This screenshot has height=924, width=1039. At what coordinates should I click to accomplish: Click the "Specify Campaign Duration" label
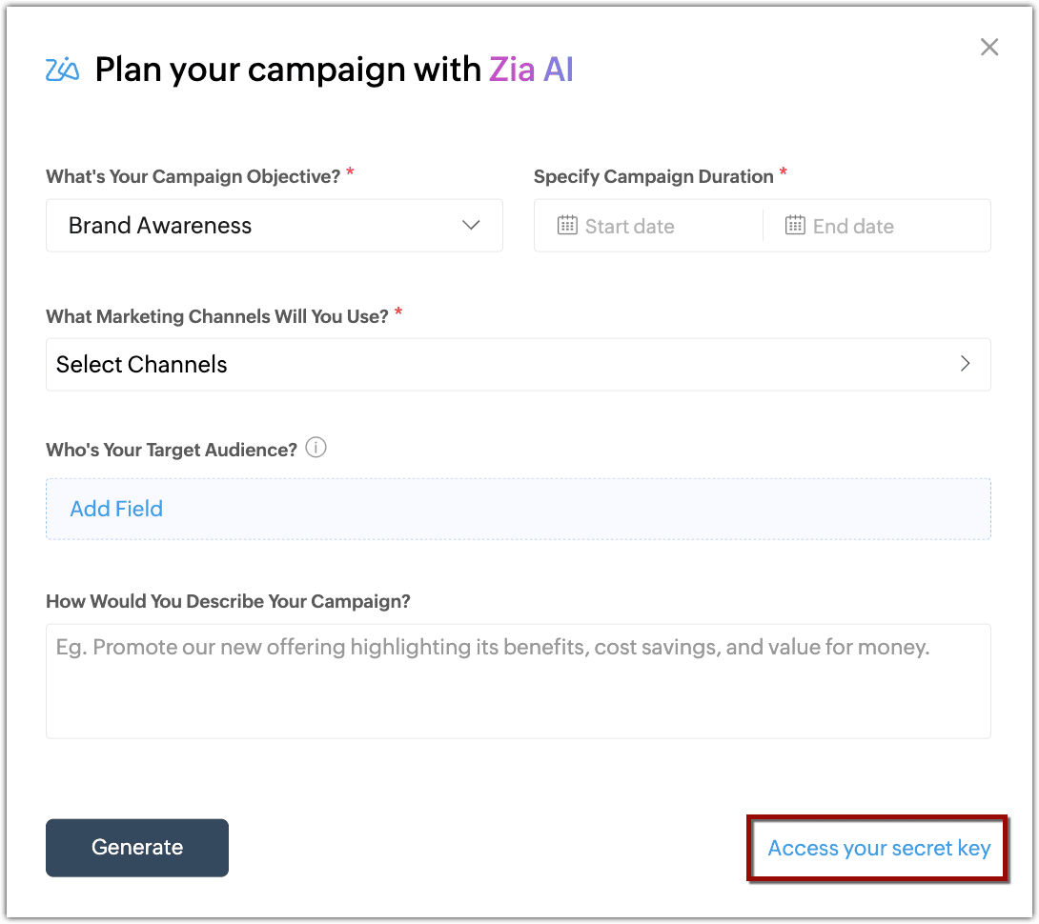pyautogui.click(x=653, y=176)
